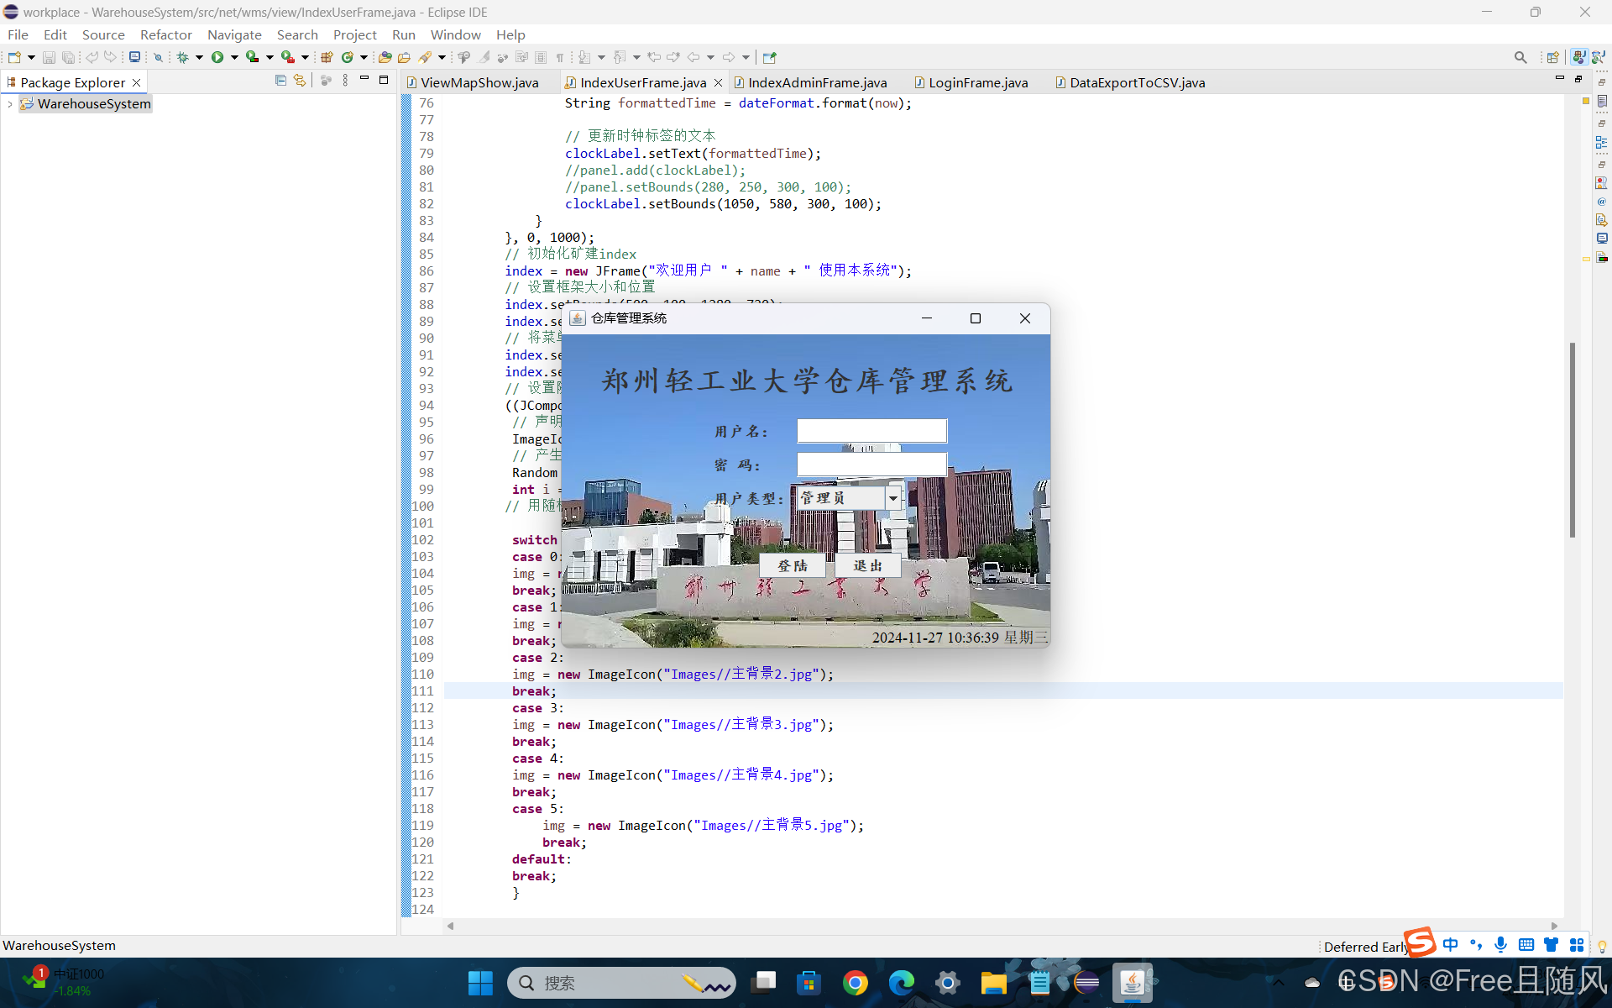Open the Navigate menu

pos(234,34)
